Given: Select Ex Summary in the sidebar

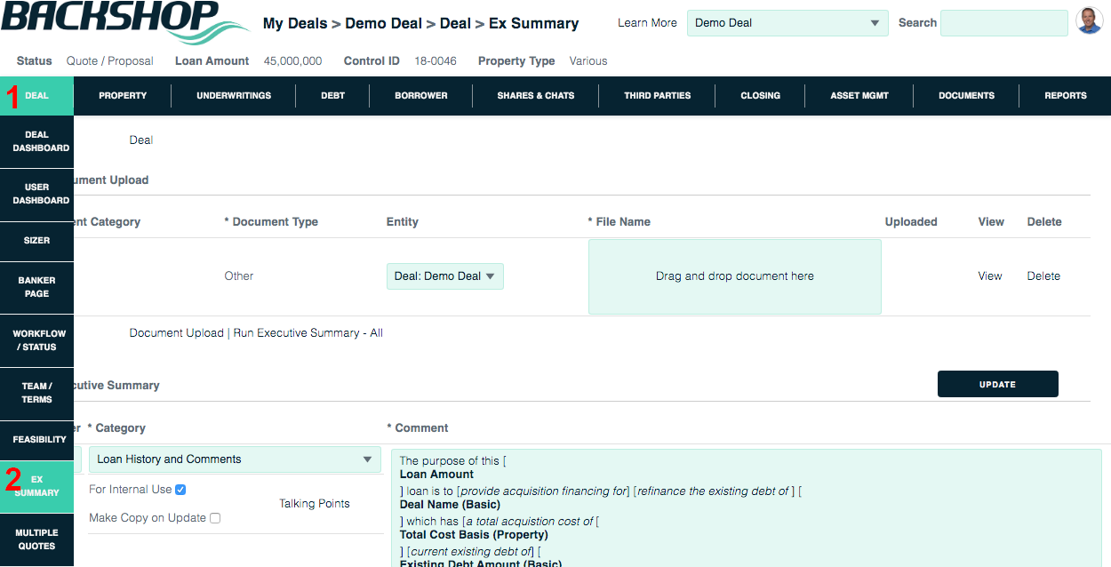Looking at the screenshot, I should [37, 486].
